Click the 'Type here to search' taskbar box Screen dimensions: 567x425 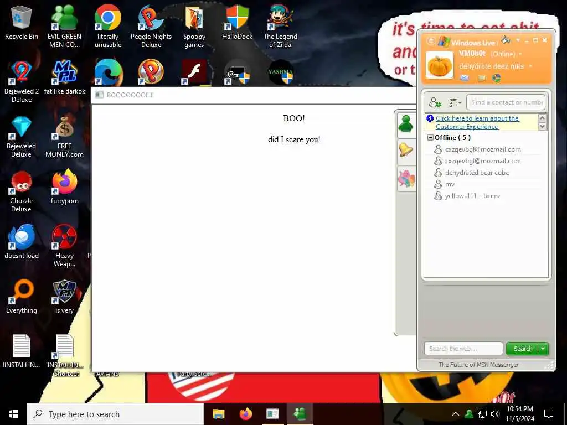(x=115, y=414)
